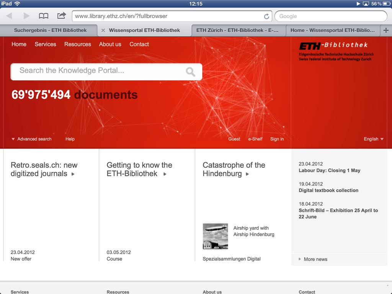Open Retro.seals.ch: new digitized journals headline

[44, 169]
